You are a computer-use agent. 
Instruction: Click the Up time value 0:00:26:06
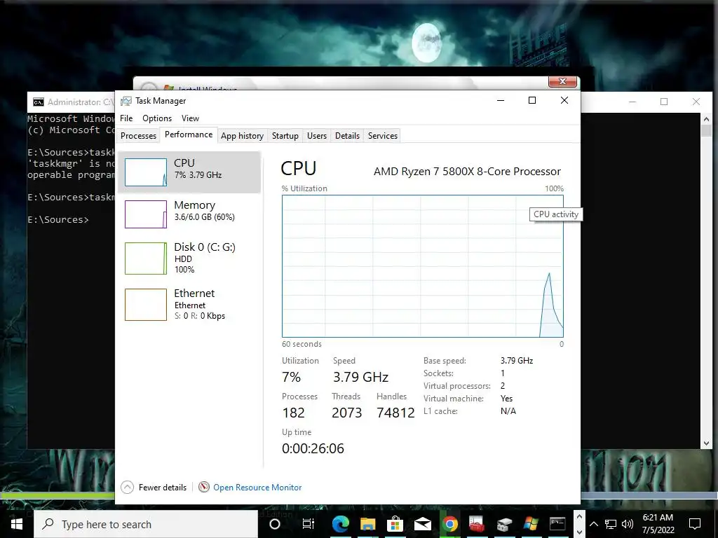(x=313, y=448)
